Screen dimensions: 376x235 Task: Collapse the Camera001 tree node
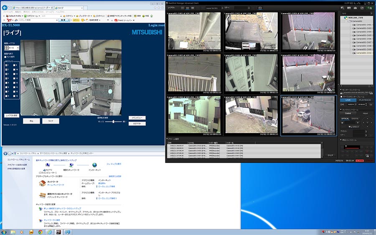coord(346,21)
